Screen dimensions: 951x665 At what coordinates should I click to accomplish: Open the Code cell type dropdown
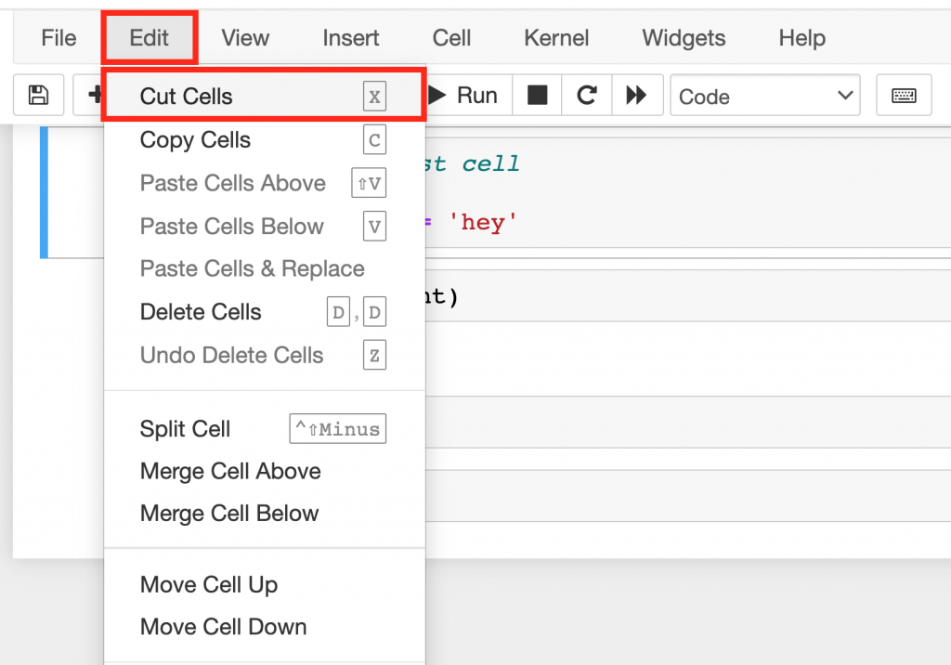click(x=765, y=95)
